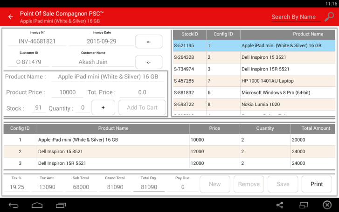The height and width of the screenshot is (212, 339).
Task: Select cart row Dell Inspiron 15R 5521
Action: click(169, 163)
